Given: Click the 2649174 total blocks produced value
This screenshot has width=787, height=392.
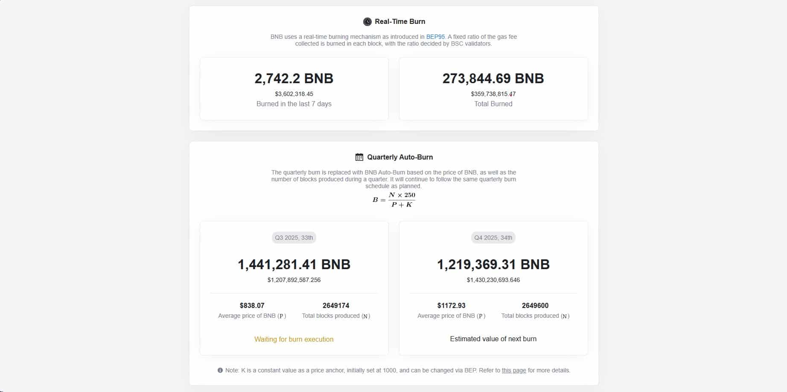Looking at the screenshot, I should [336, 305].
